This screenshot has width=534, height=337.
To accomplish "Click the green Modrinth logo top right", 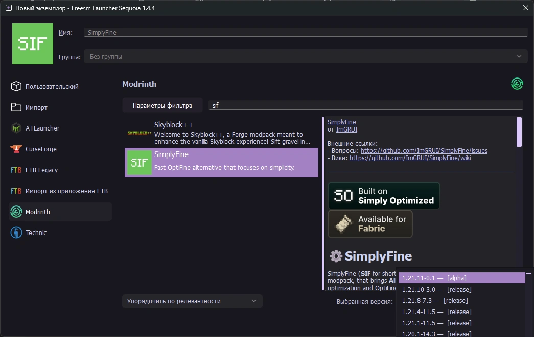I will (517, 83).
